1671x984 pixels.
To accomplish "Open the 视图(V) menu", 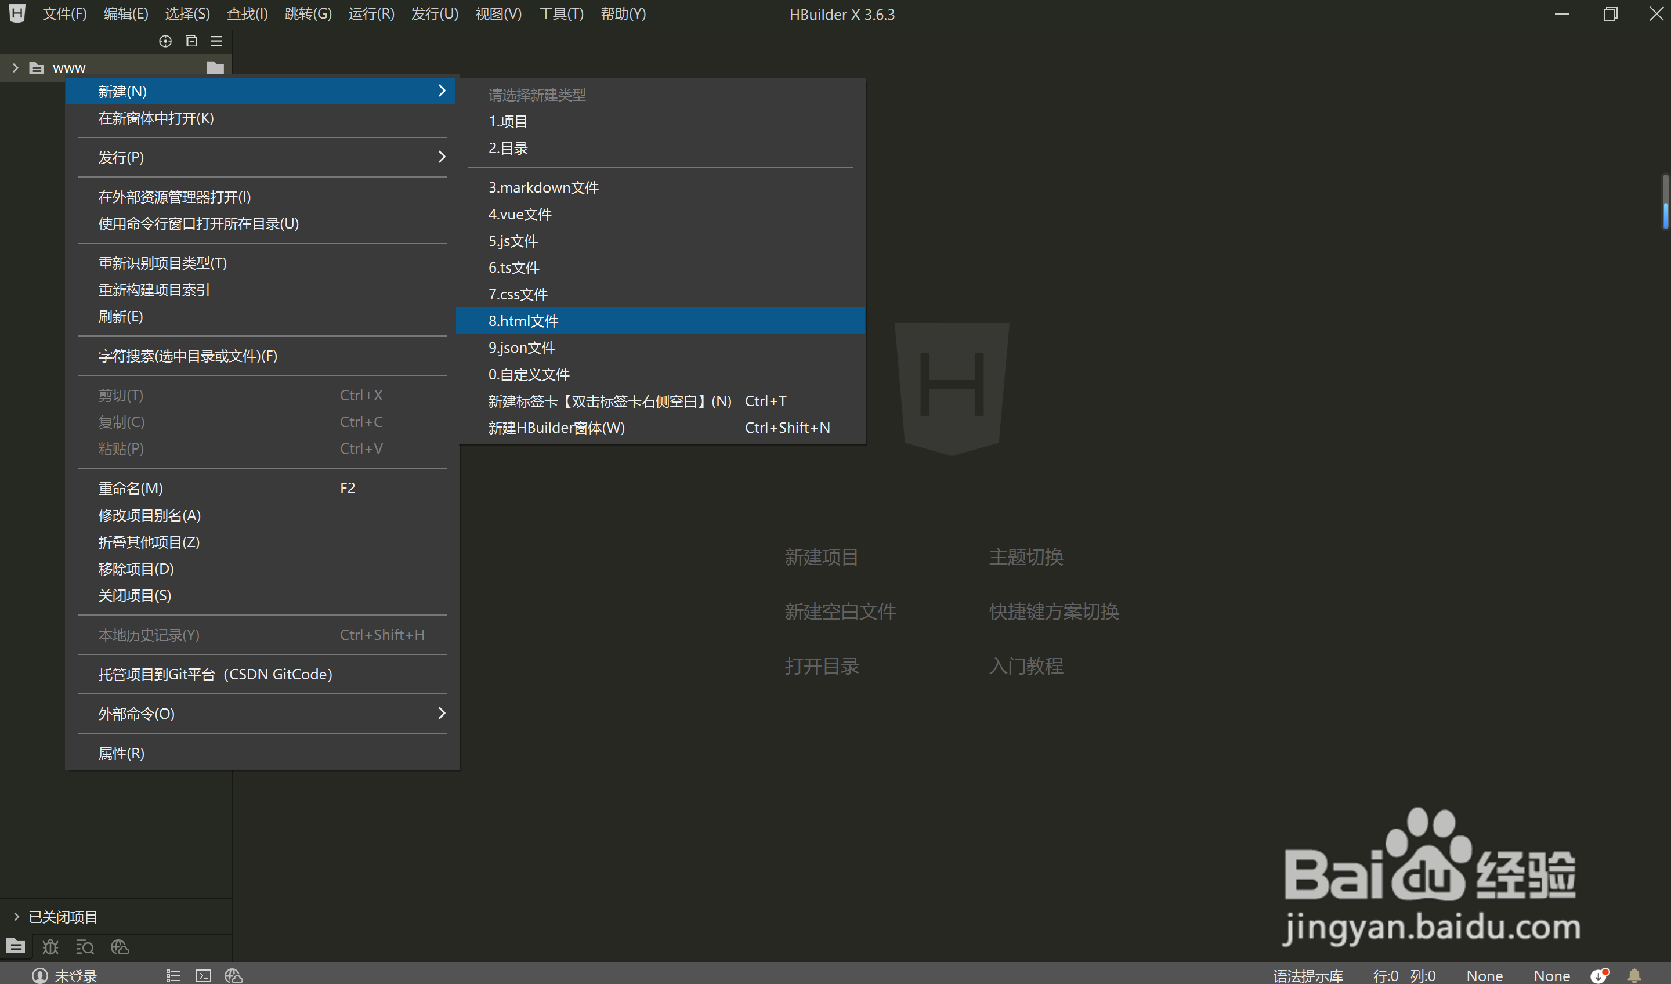I will [498, 14].
